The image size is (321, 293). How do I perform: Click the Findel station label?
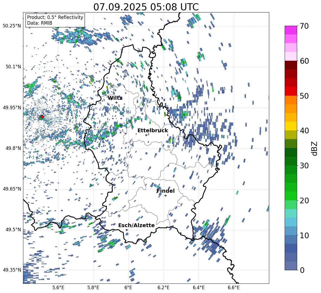coord(166,191)
